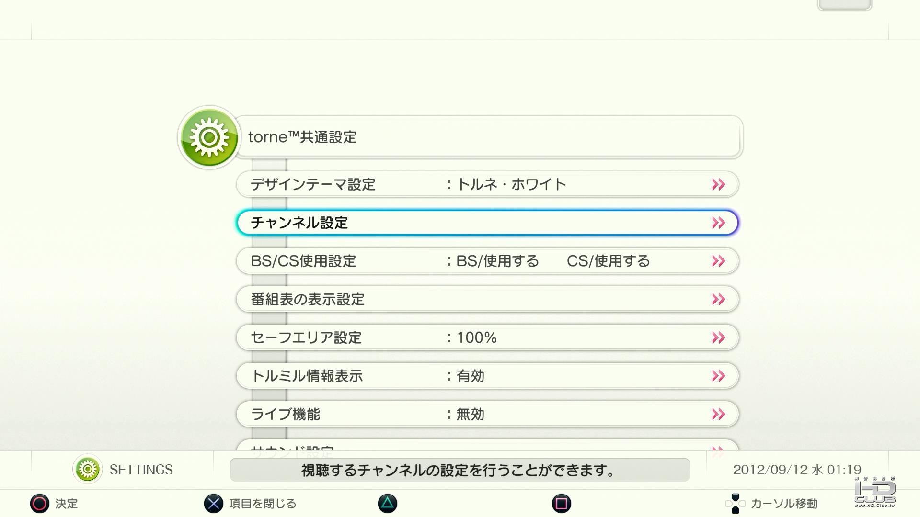
Task: Expand the セーフエリア設定 double-chevron arrow
Action: (718, 337)
